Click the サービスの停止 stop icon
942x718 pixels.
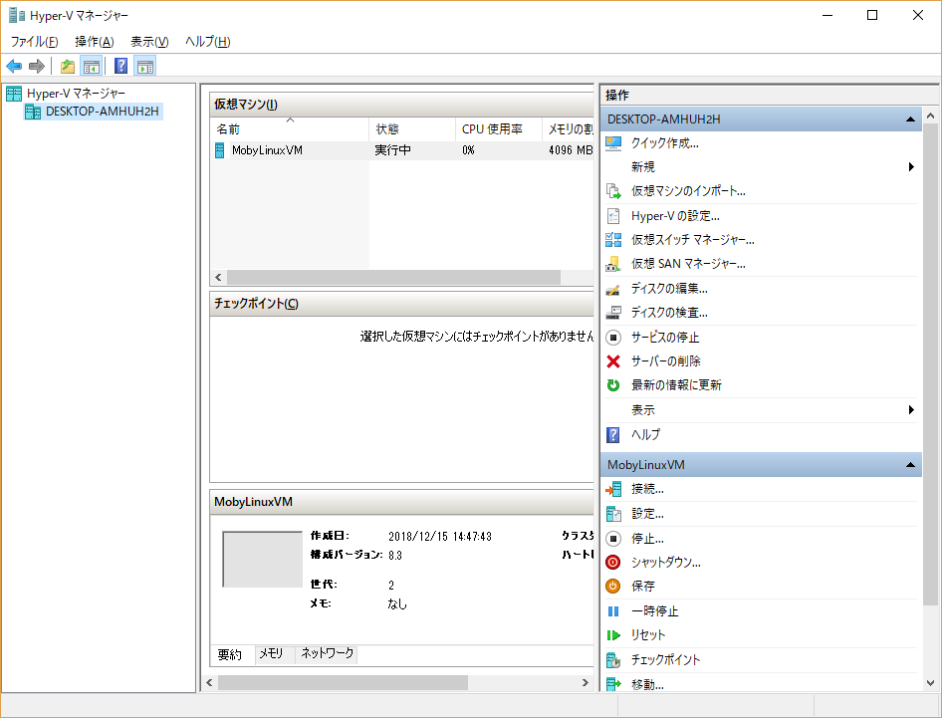point(612,338)
